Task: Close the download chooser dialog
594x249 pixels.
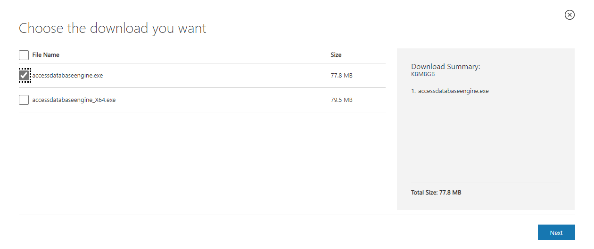Action: tap(569, 15)
